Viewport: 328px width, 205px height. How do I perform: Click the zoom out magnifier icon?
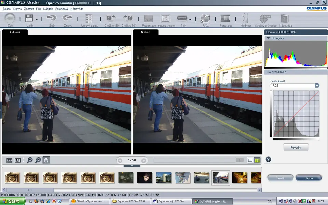pyautogui.click(x=38, y=160)
